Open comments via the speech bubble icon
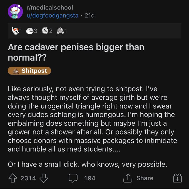 tap(73, 178)
